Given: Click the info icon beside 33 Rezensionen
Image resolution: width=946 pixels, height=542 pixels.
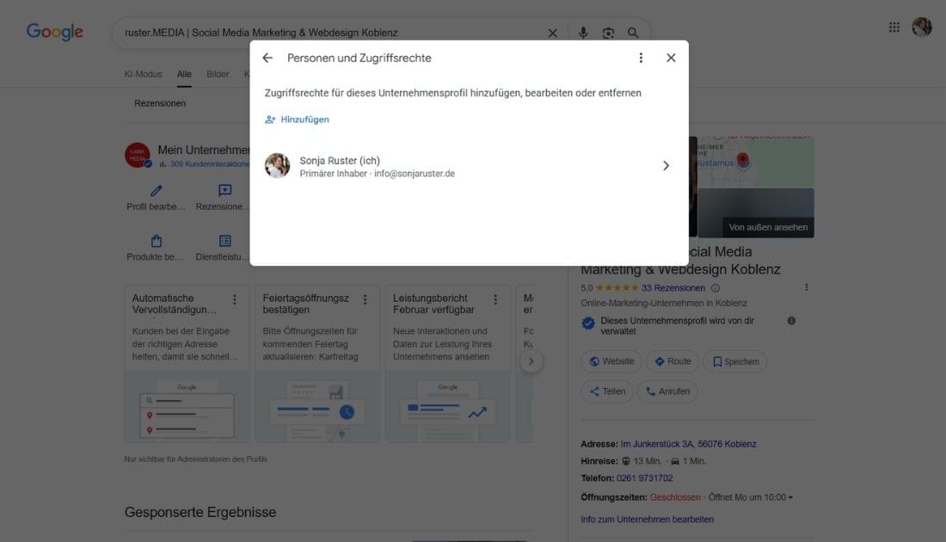Looking at the screenshot, I should (715, 288).
